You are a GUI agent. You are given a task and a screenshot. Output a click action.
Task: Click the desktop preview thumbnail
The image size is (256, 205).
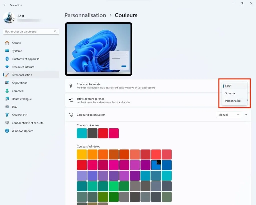point(98,49)
